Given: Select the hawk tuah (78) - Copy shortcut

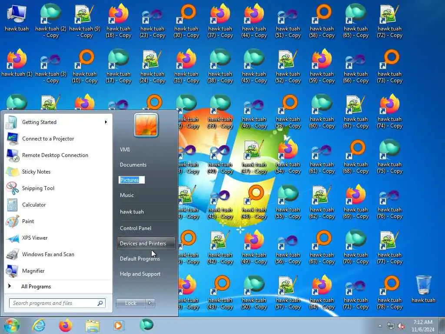Looking at the screenshot, I should [x=390, y=292].
